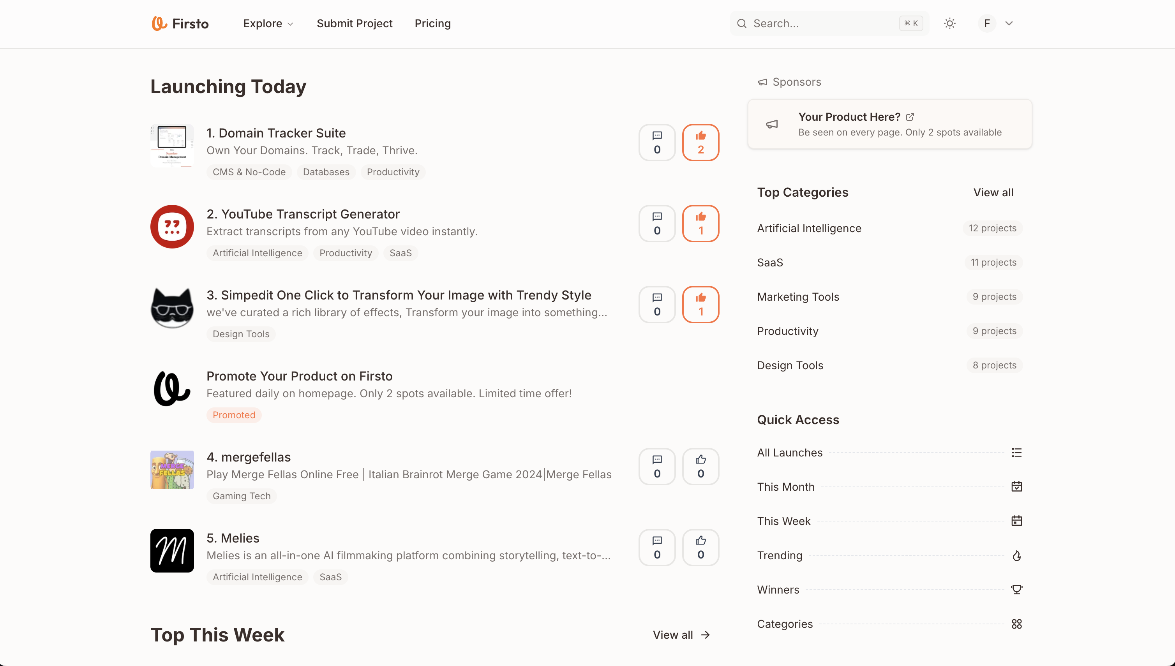Click the light theme sun icon
Viewport: 1175px width, 666px height.
coord(949,23)
